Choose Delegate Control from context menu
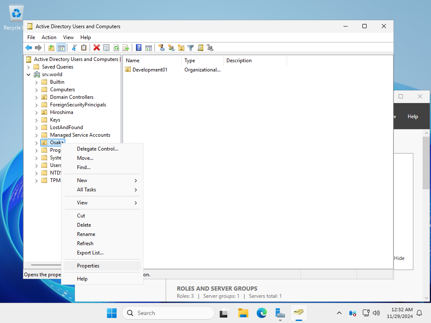Image resolution: width=431 pixels, height=323 pixels. click(x=98, y=149)
